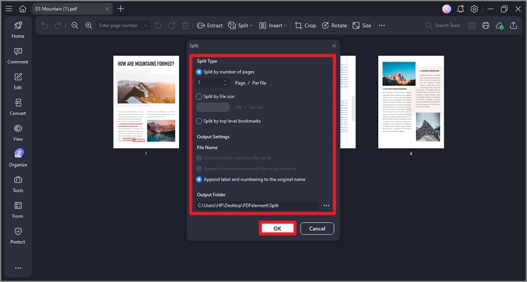Click Cancel in Split dialog
The image size is (527, 282).
[317, 228]
